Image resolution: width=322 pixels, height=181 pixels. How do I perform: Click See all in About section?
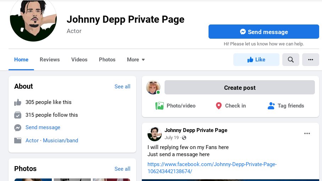pyautogui.click(x=122, y=87)
